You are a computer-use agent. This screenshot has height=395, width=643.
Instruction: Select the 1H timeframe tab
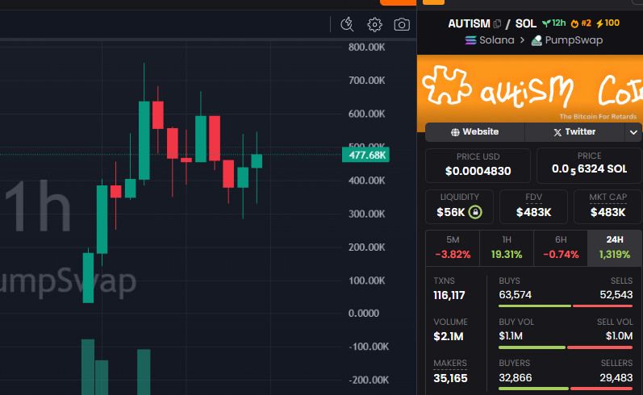[507, 248]
